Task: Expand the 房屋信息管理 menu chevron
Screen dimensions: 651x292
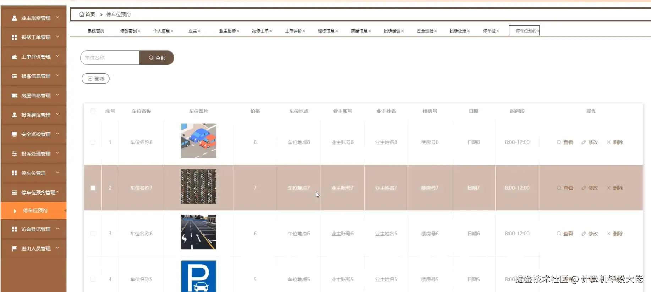Action: pyautogui.click(x=58, y=95)
